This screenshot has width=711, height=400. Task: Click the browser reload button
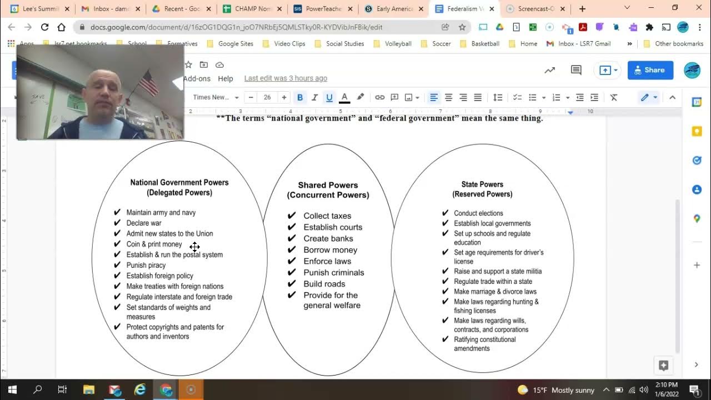coord(45,27)
